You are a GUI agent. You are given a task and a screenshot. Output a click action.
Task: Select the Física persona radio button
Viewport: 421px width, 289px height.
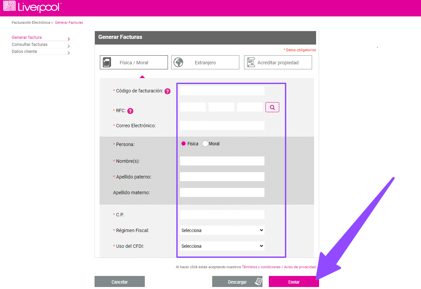pos(183,144)
